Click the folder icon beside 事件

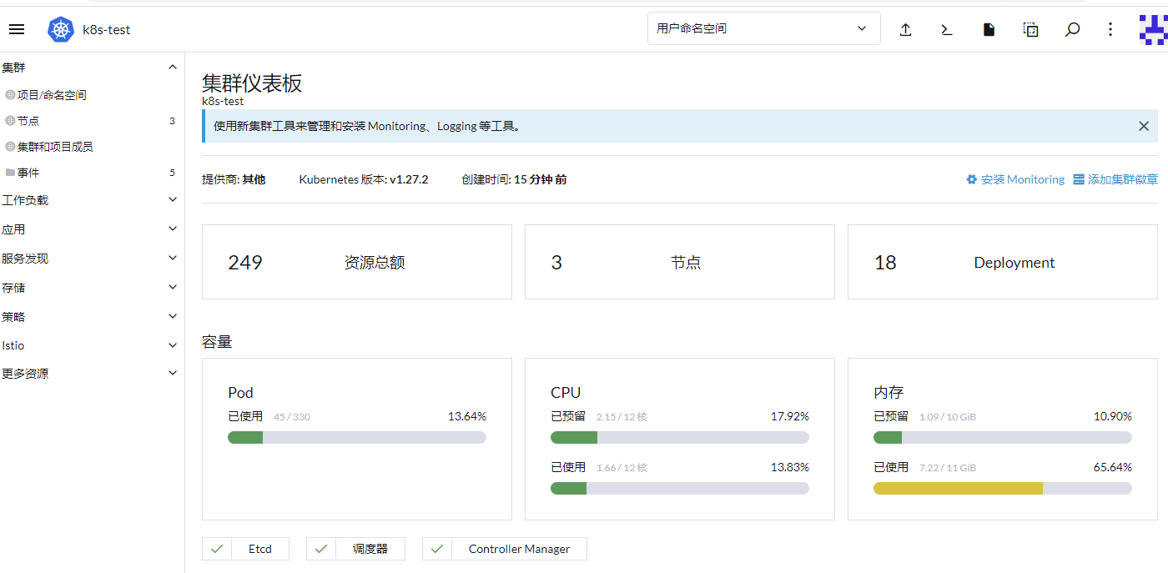(10, 173)
